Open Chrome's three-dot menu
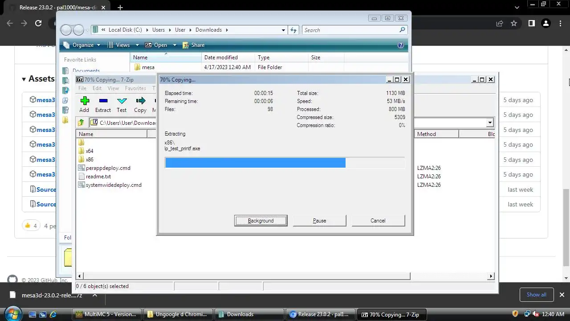The image size is (570, 321). tap(560, 23)
